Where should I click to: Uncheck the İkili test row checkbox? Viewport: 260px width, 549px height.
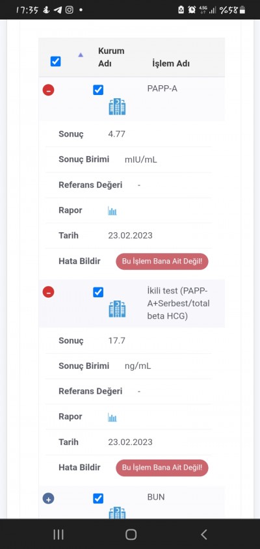[98, 292]
